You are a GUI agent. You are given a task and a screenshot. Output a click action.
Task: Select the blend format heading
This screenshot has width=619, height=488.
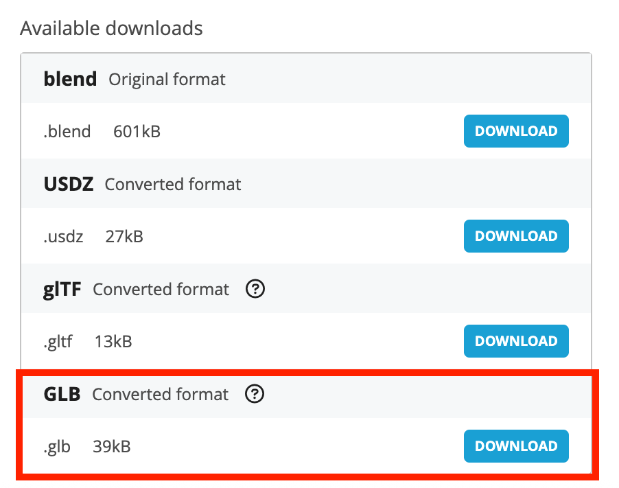pos(70,80)
